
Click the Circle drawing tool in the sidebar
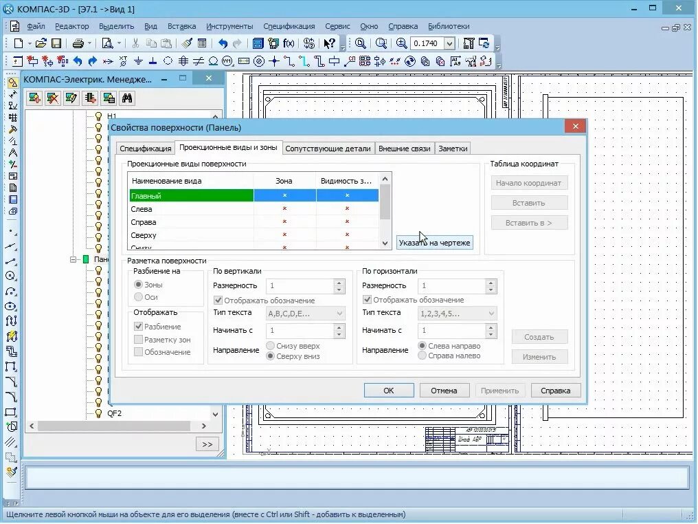(11, 276)
